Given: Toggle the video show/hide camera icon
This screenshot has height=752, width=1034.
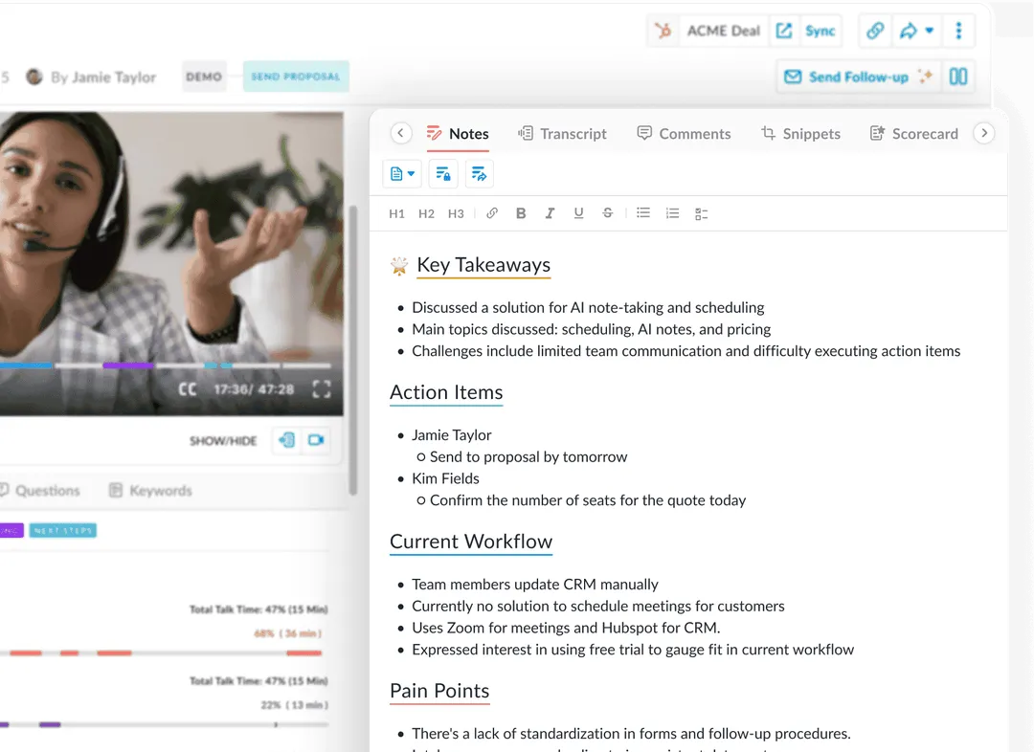Looking at the screenshot, I should tap(316, 439).
